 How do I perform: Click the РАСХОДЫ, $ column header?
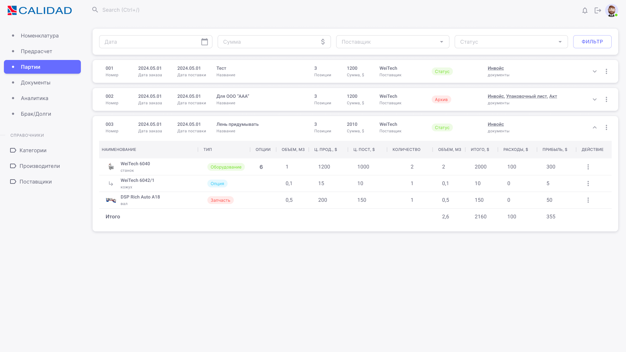[516, 150]
